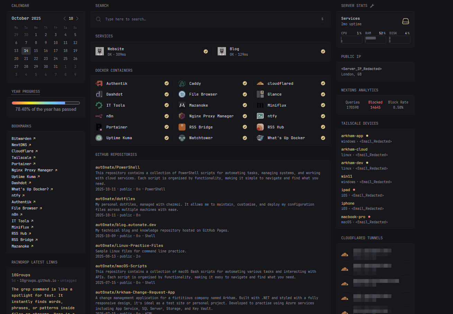Open the cloudflared cloud icon
Screen dimensions: 453x314
[260, 83]
